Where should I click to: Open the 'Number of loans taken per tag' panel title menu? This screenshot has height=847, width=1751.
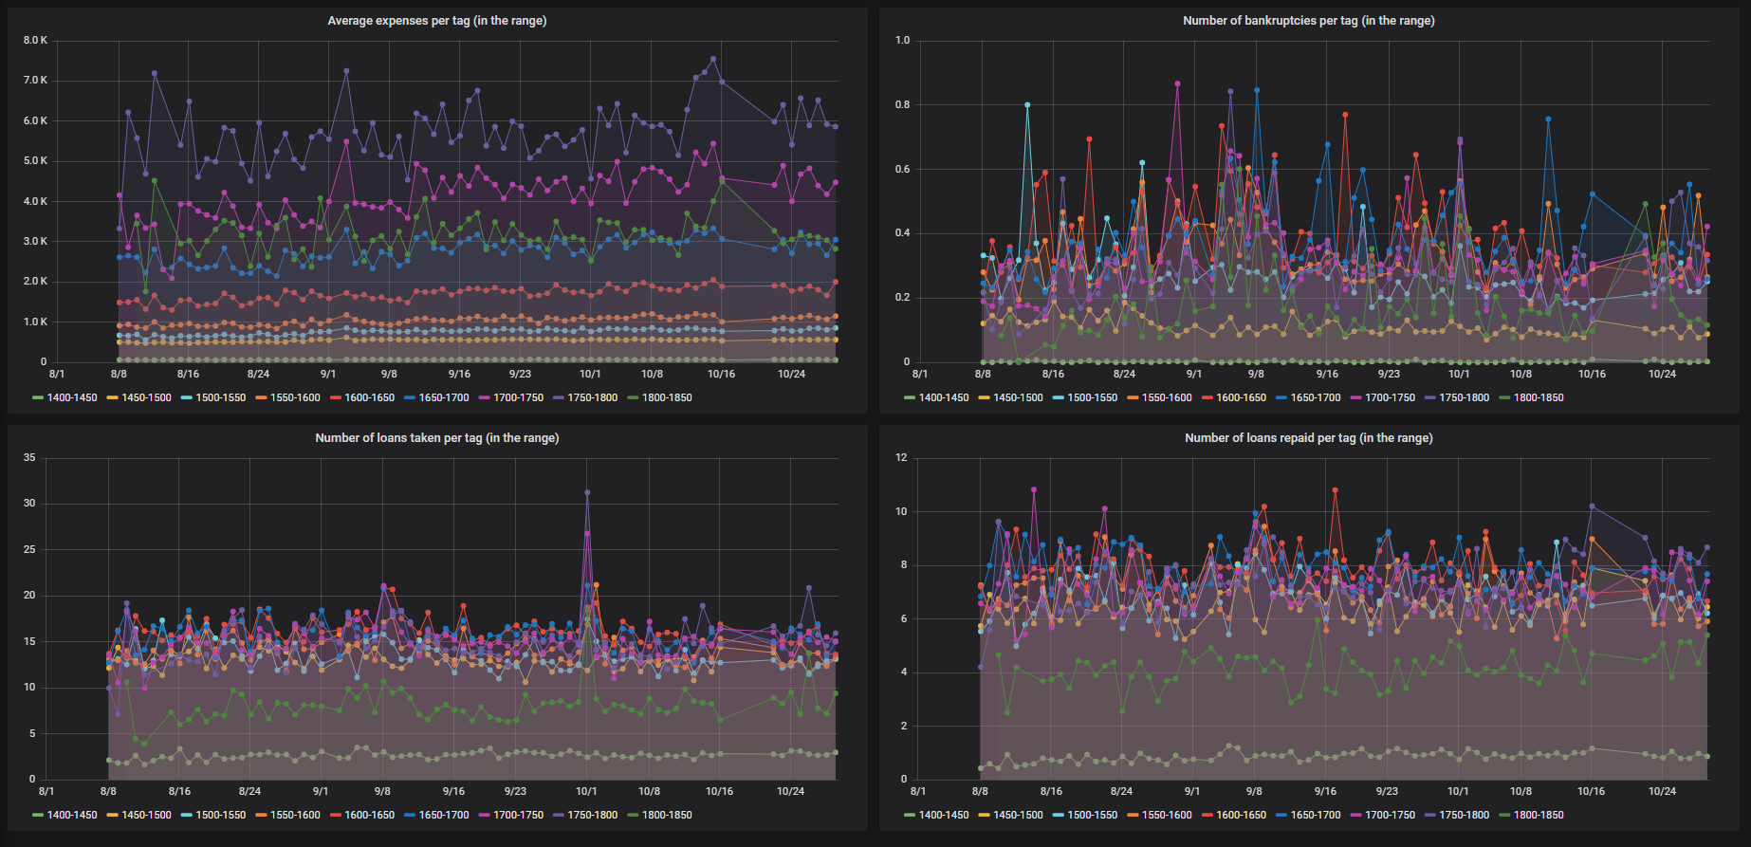point(436,438)
